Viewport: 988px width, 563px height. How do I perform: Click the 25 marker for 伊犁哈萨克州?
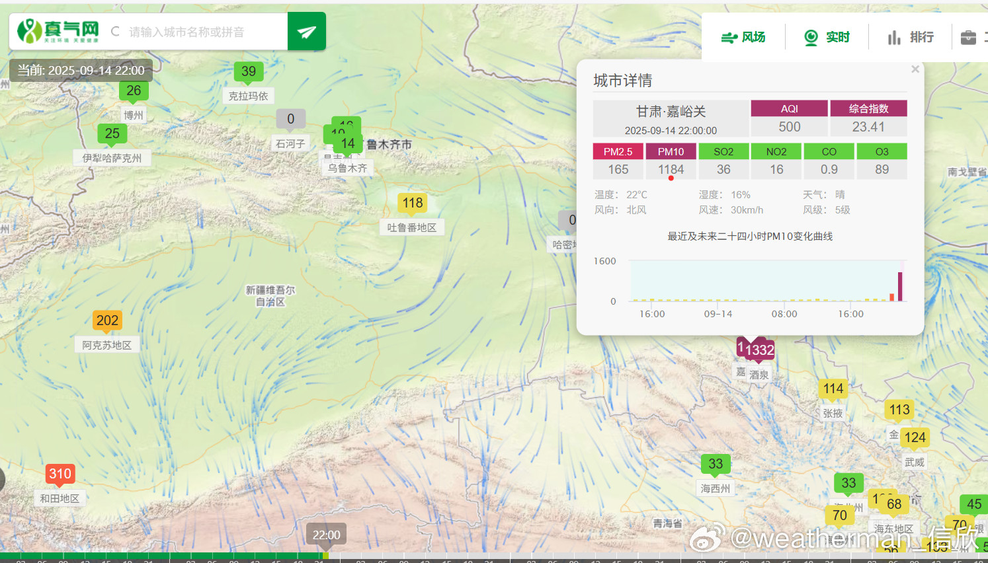[x=112, y=133]
